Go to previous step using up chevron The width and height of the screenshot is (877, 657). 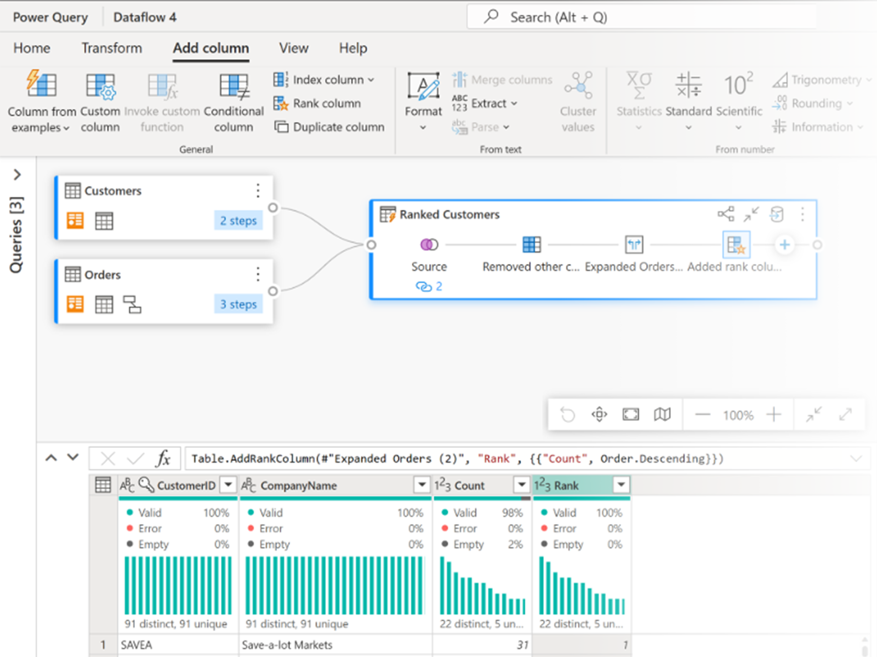tap(51, 458)
